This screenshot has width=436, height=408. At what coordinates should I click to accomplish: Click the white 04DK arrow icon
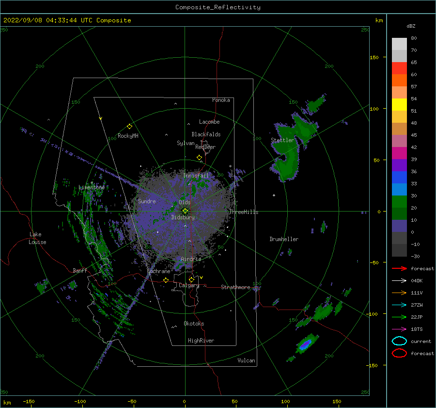[x=399, y=280]
